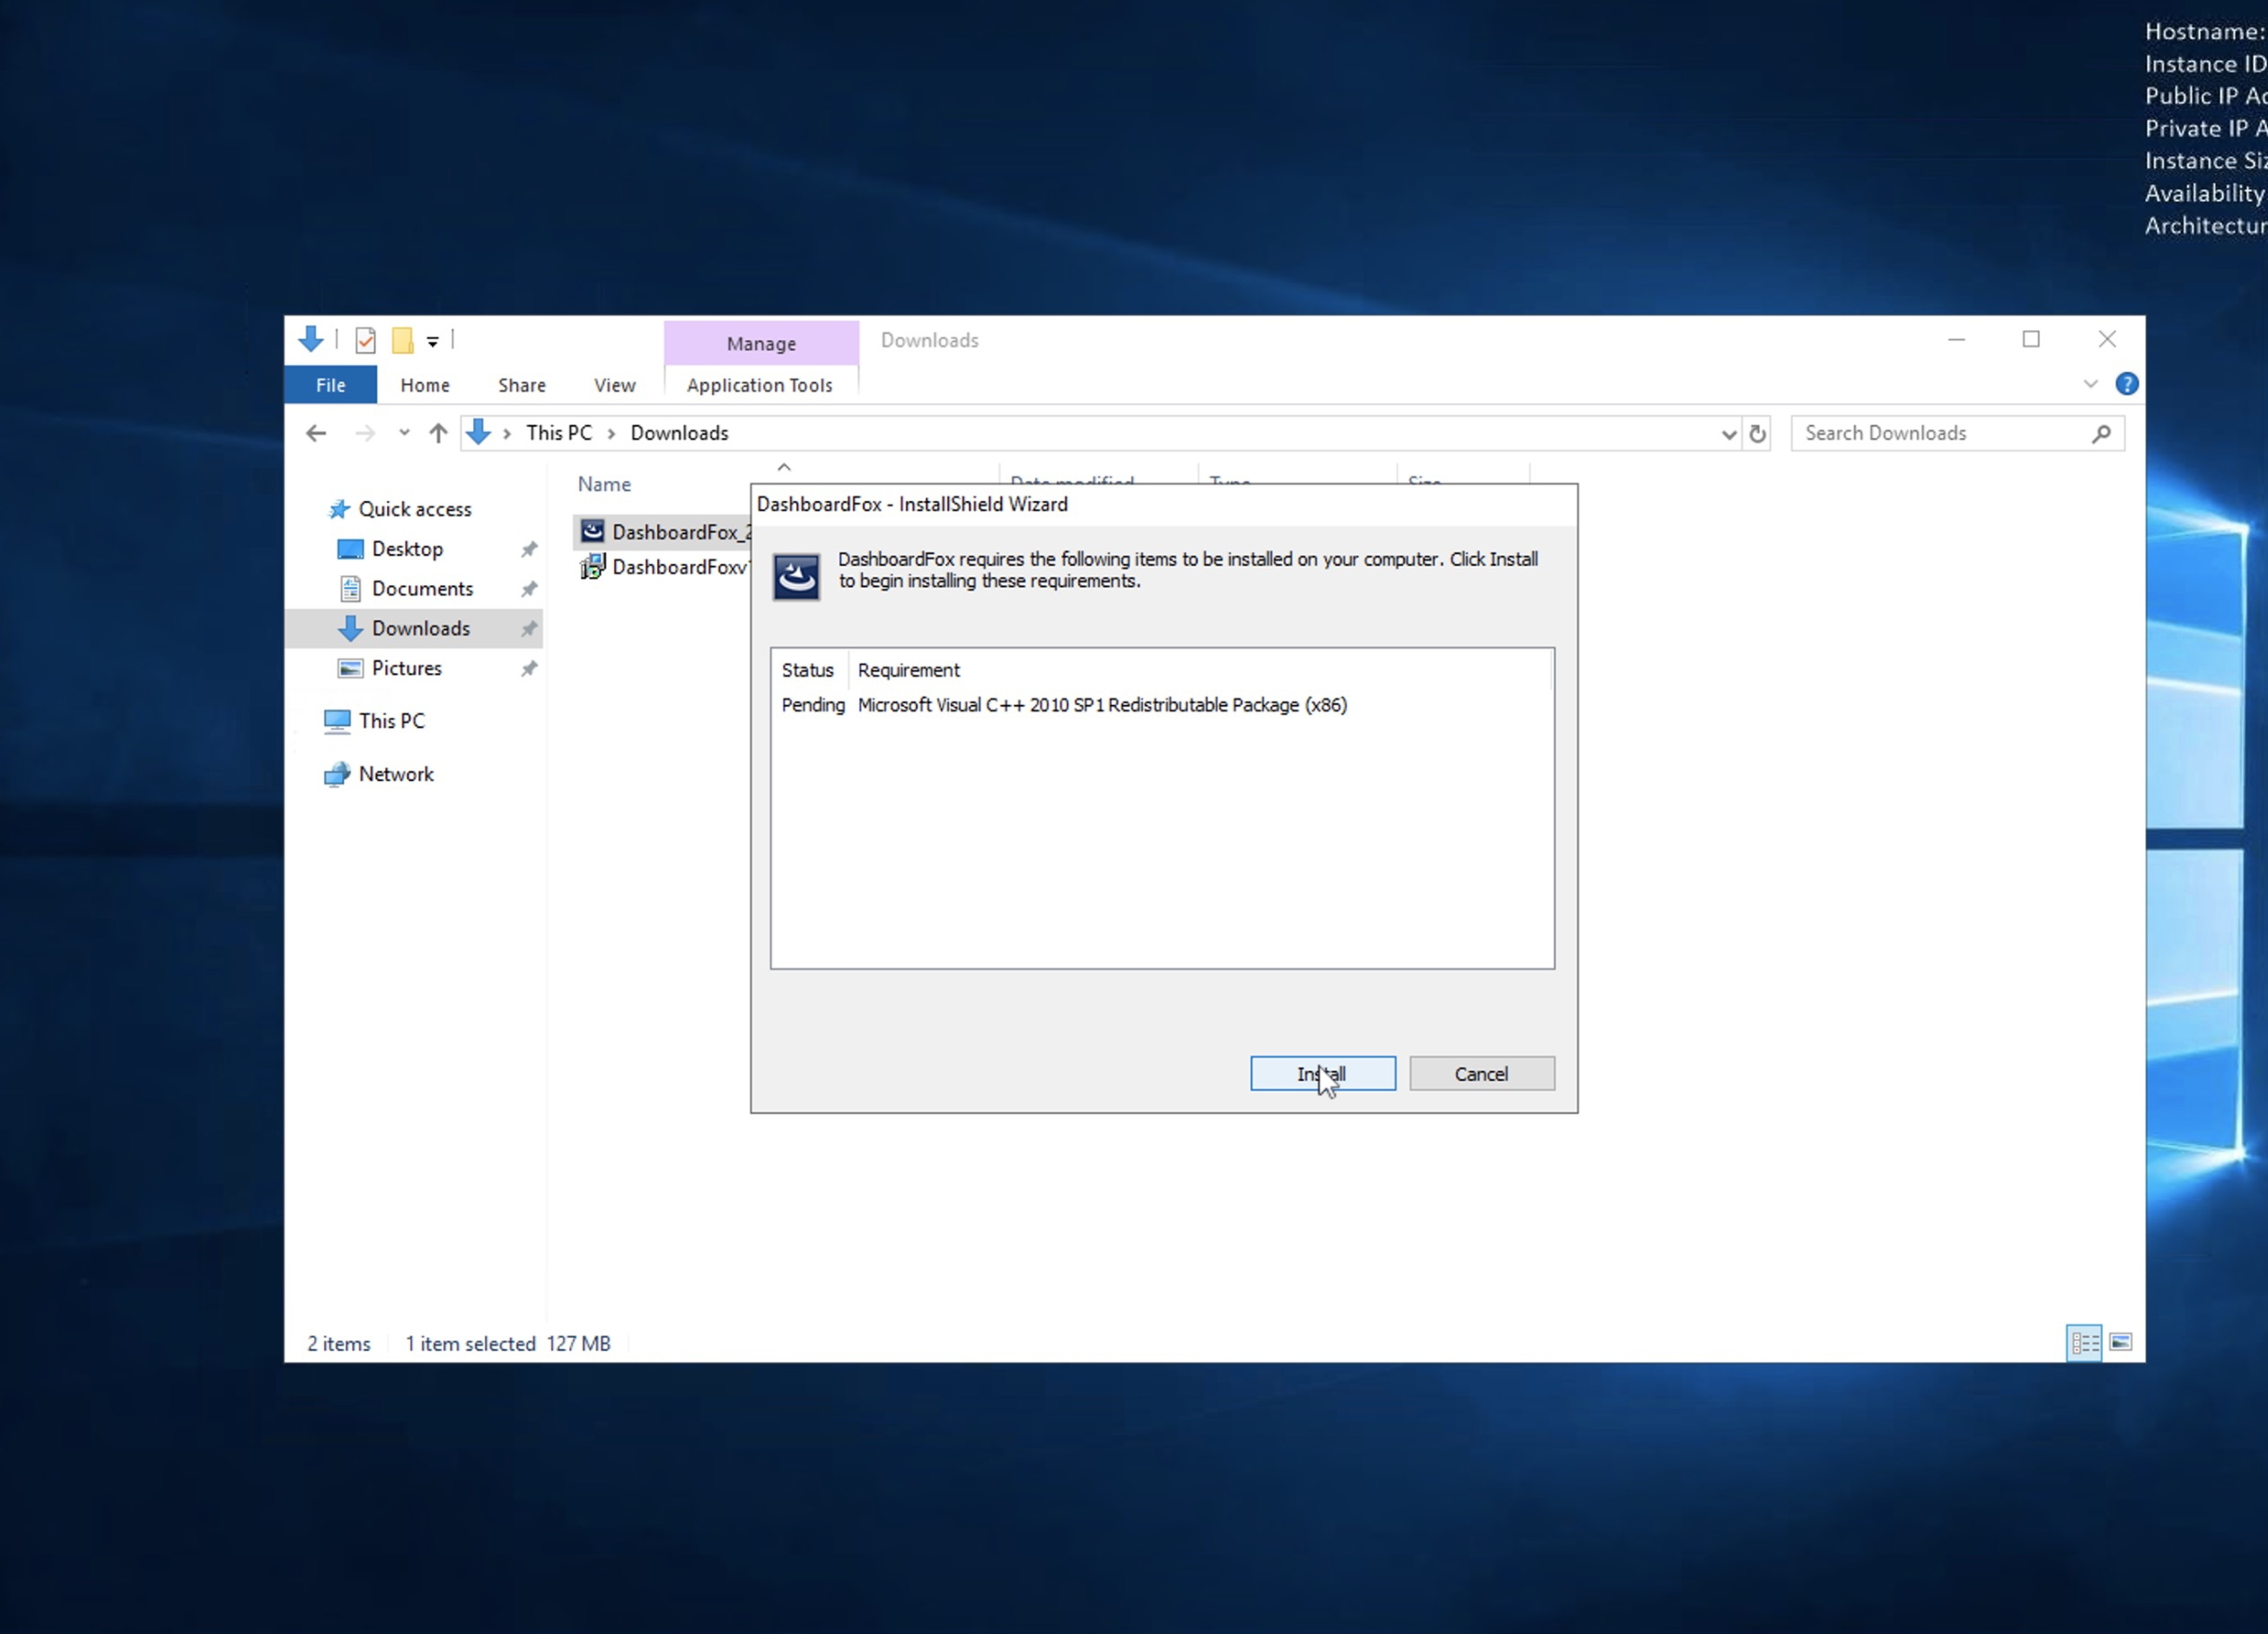
Task: Minimize the Downloads Explorer window
Action: pyautogui.click(x=1956, y=340)
